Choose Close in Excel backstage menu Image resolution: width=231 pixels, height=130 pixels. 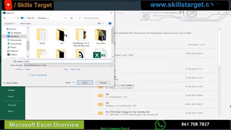[x=10, y=96]
